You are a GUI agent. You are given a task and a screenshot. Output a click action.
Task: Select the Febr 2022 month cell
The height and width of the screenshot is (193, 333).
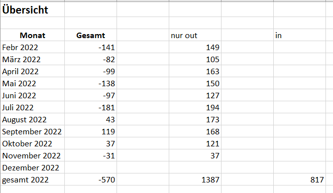pyautogui.click(x=33, y=47)
